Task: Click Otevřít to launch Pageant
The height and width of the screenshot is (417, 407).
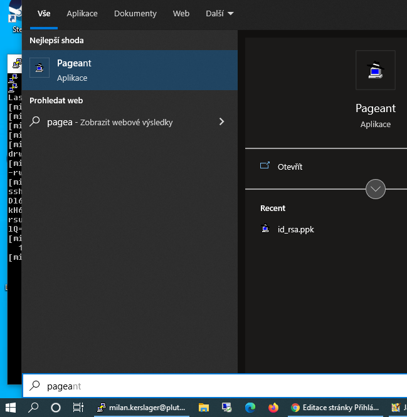Action: coord(290,167)
